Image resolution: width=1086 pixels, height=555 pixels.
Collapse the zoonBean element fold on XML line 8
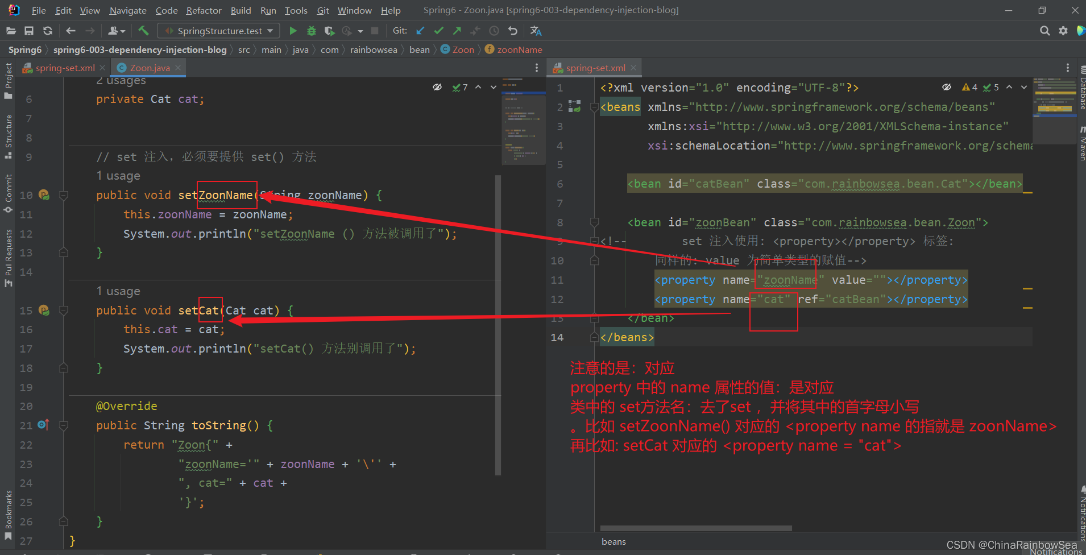594,222
